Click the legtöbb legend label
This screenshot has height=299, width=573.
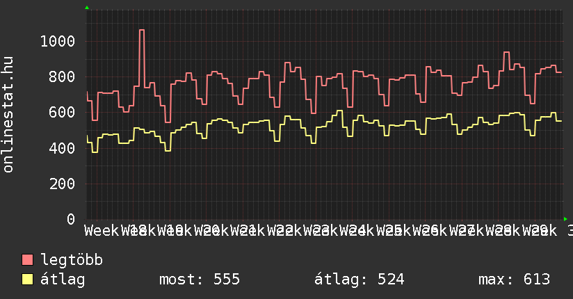(72, 260)
